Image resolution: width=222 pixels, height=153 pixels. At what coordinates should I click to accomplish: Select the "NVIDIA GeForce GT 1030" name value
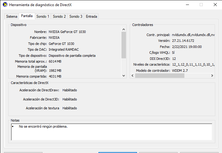[x=67, y=32]
